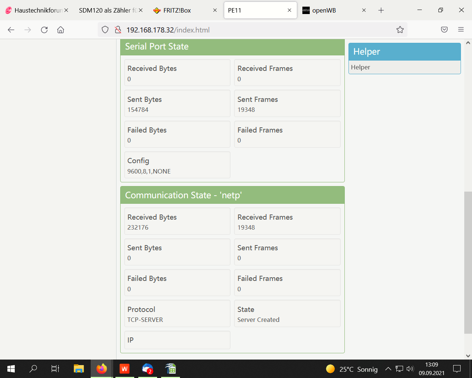Click the Config value 9600,8,1,NONE
Screen dimensions: 472x378
point(149,171)
